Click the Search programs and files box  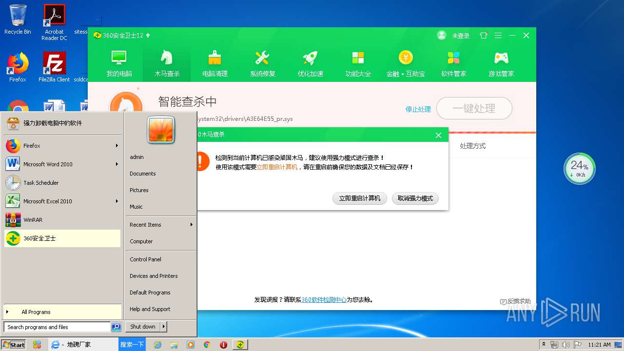(57, 327)
